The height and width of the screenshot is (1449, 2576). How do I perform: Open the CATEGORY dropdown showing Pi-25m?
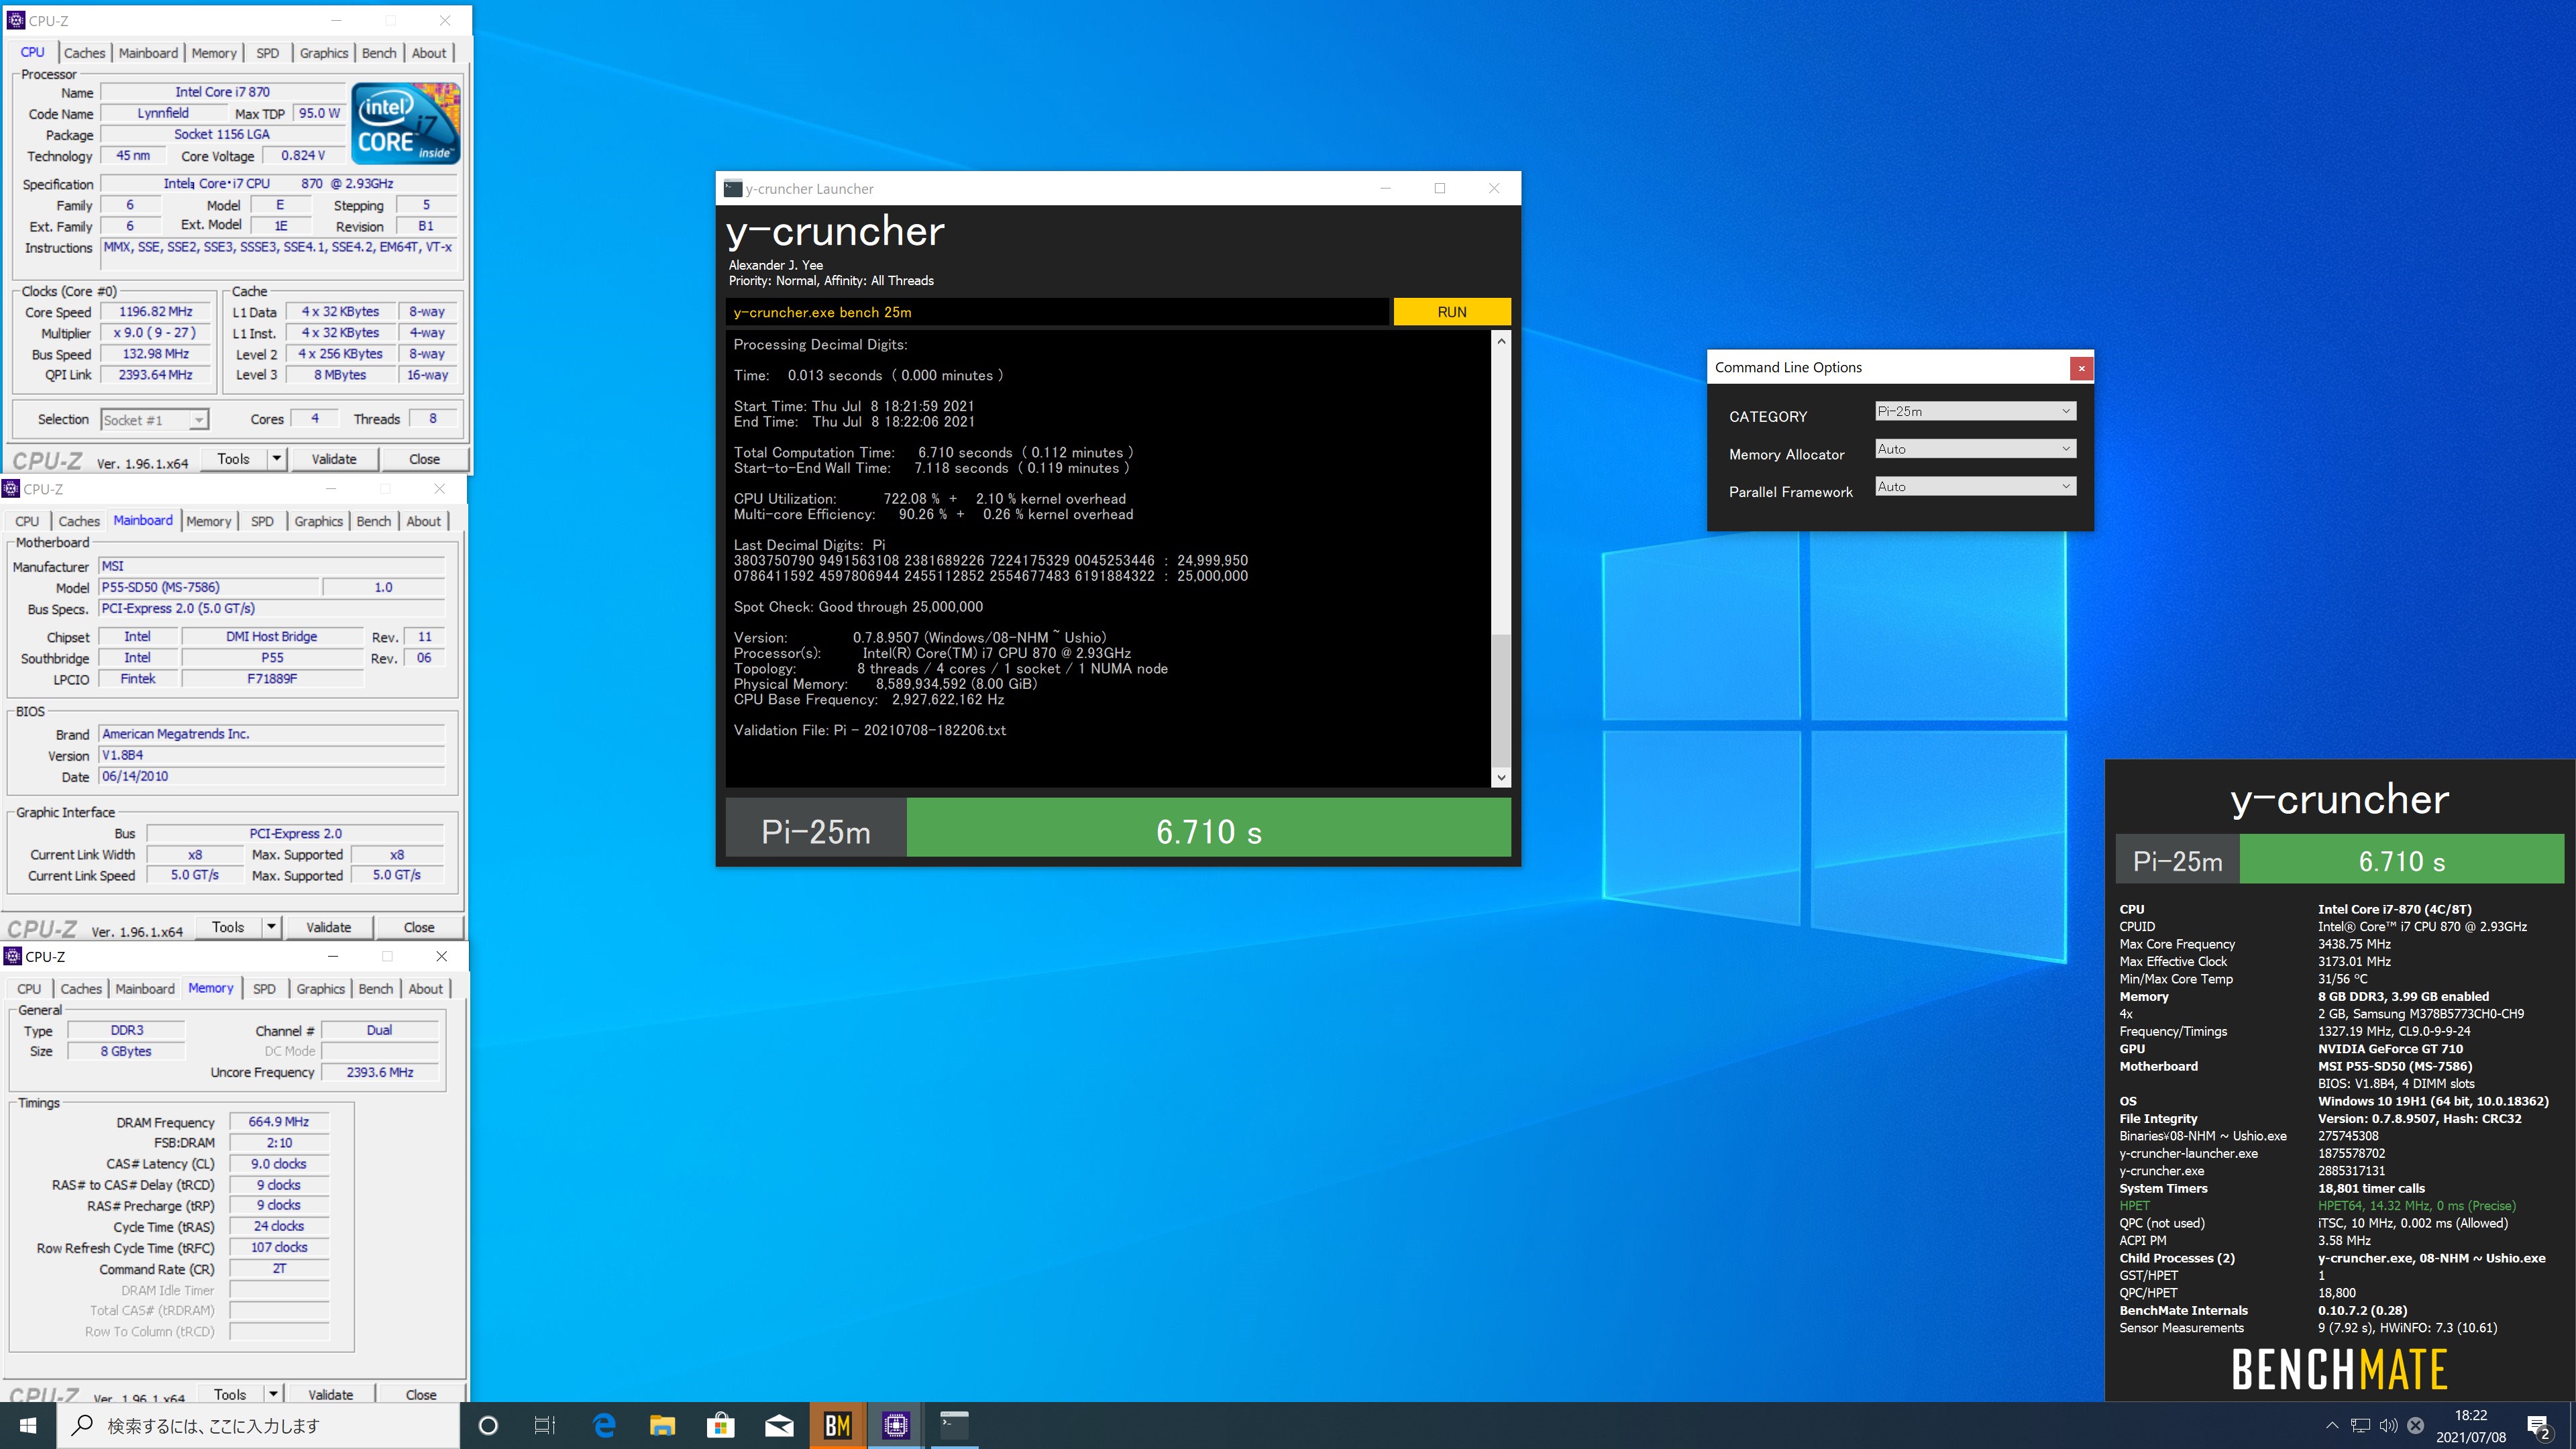1975,411
